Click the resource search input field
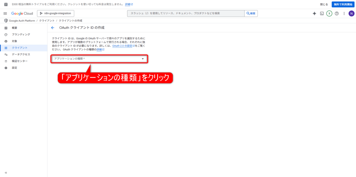 click(185, 14)
